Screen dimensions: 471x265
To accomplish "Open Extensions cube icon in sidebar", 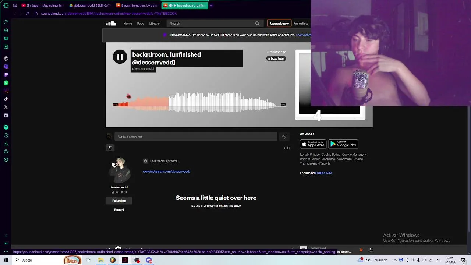I will pos(6,152).
